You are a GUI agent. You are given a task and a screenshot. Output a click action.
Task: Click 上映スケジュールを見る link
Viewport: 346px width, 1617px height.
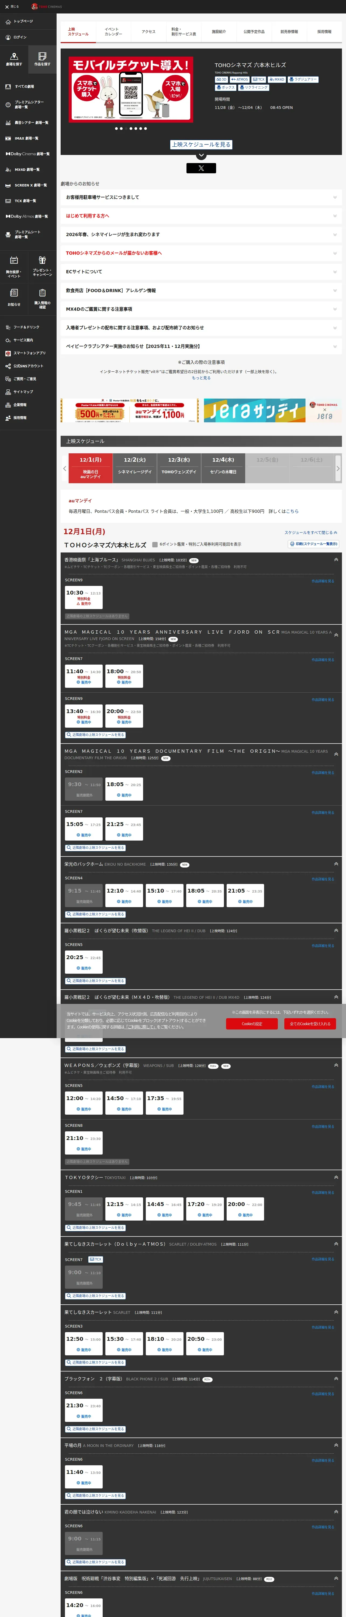201,144
